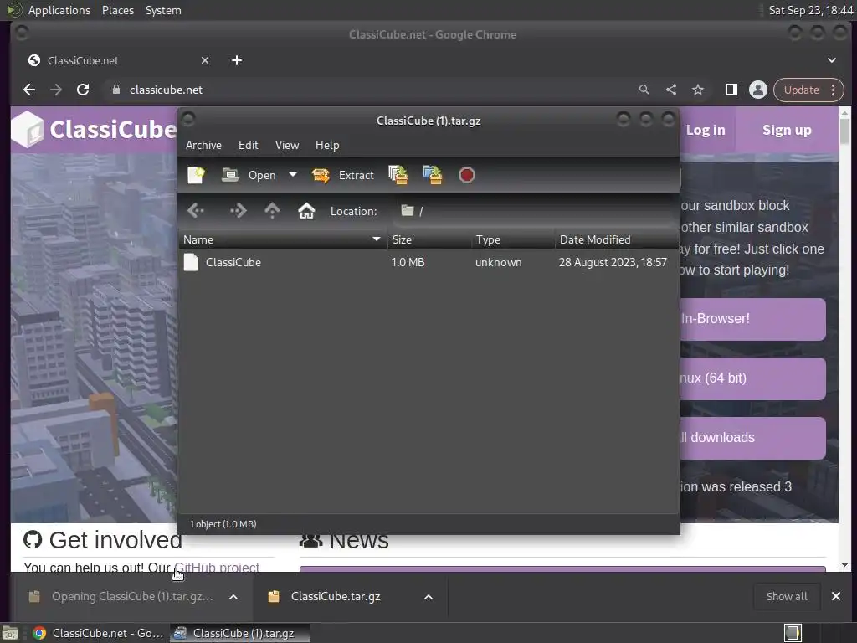The width and height of the screenshot is (857, 643).
Task: Open the Edit menu in archive manager
Action: click(248, 145)
